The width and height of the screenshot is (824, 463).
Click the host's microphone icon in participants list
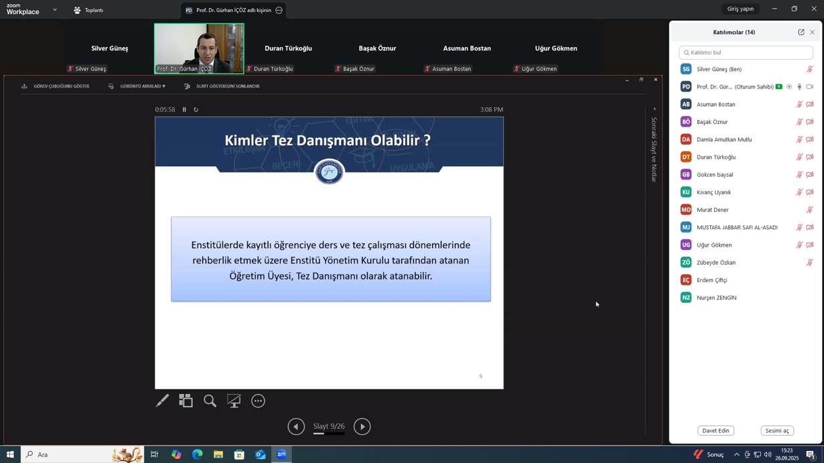coord(799,86)
